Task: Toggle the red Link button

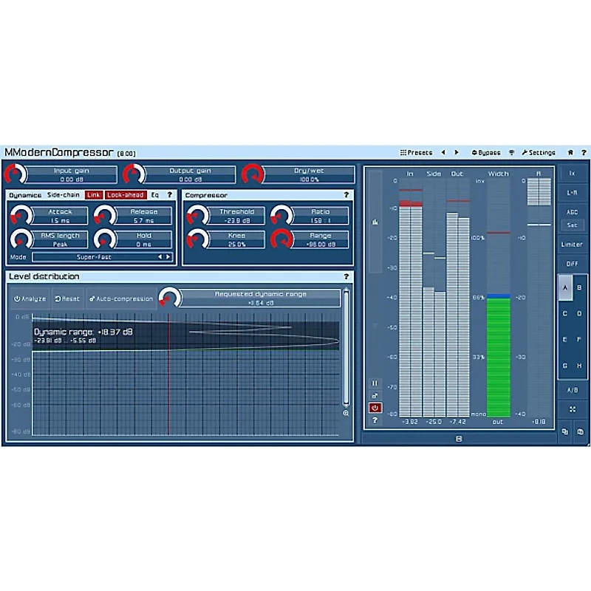Action: coord(93,195)
